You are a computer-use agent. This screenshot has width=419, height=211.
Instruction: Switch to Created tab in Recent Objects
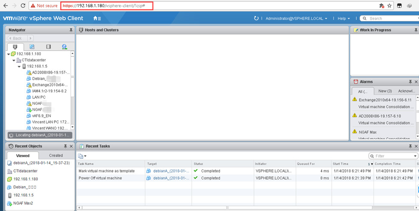(x=56, y=155)
